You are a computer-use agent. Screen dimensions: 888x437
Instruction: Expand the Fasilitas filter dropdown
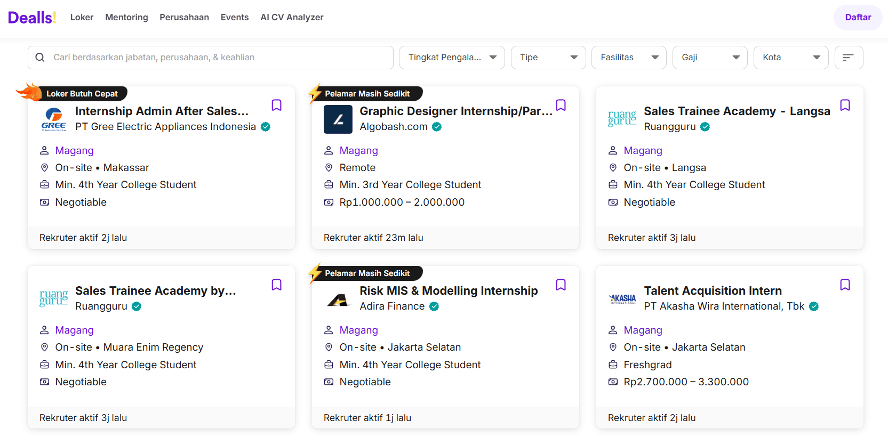click(x=629, y=58)
